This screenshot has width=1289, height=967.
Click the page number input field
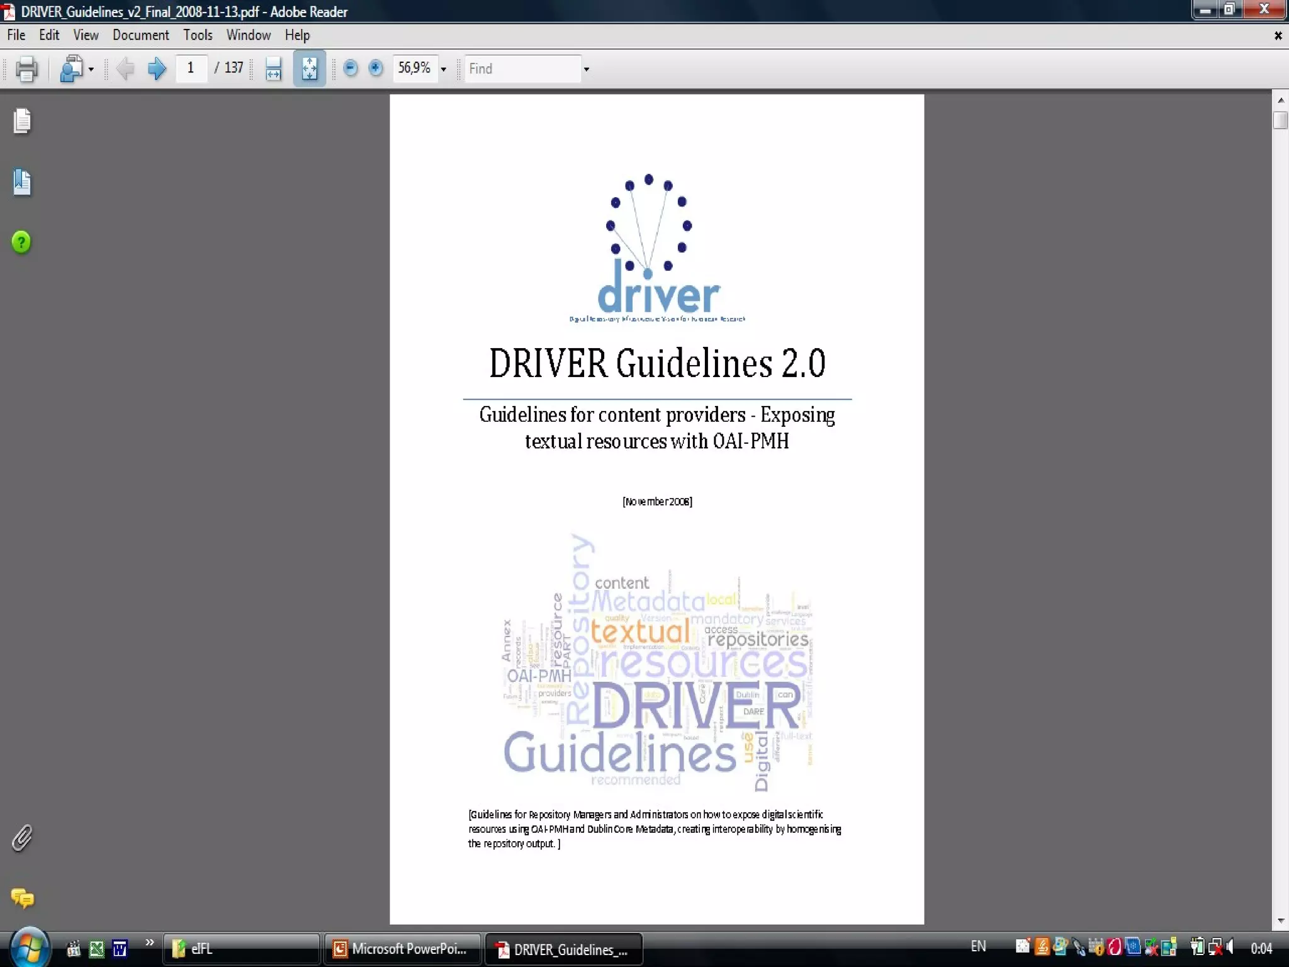(x=191, y=68)
